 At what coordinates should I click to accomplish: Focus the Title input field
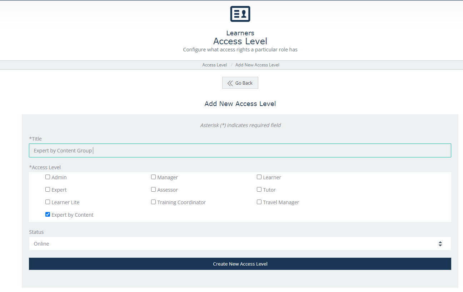240,151
